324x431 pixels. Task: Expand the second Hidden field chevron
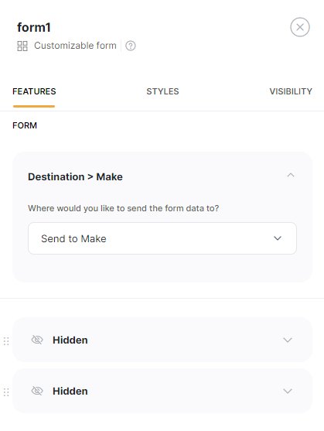pos(288,391)
